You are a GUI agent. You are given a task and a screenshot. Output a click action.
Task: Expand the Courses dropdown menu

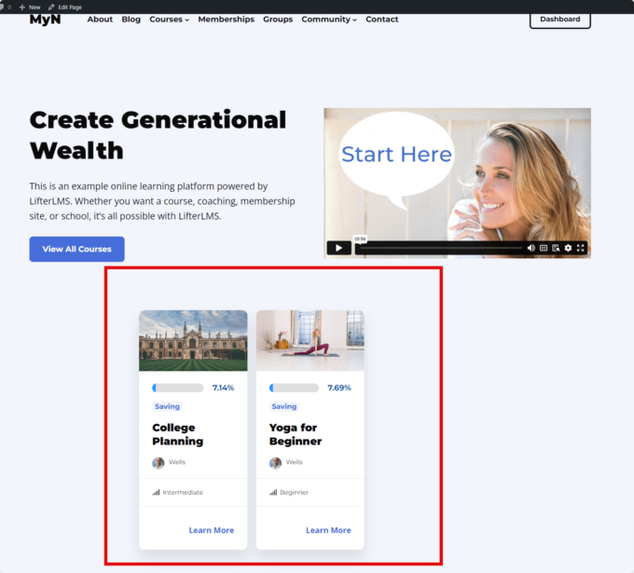(169, 20)
